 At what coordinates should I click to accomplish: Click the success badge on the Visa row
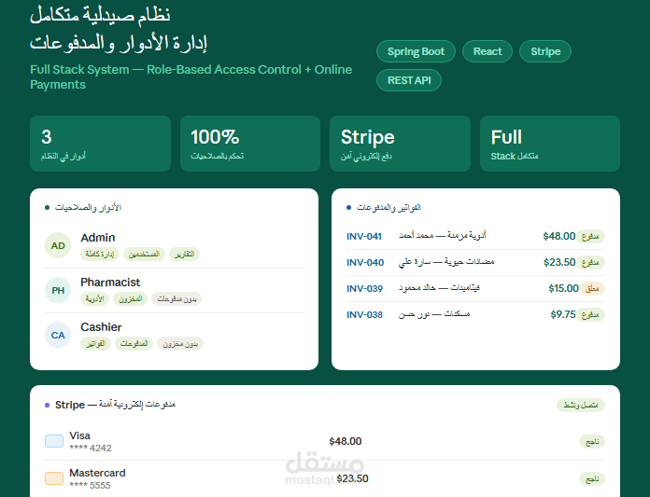(592, 442)
